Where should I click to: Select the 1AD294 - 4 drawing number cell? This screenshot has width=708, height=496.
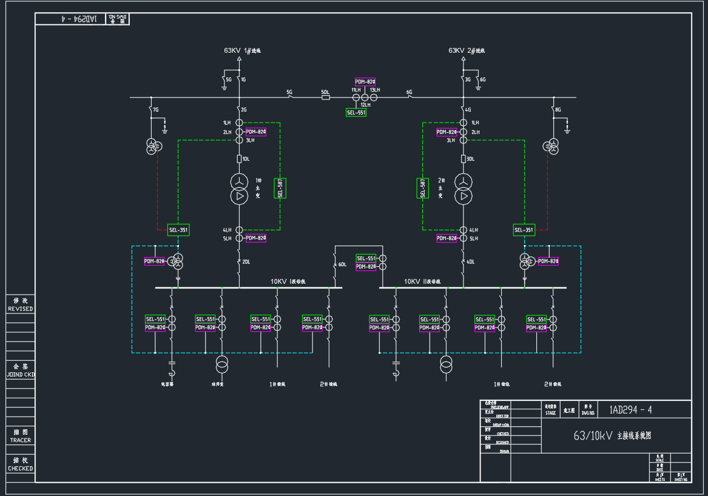coord(630,409)
